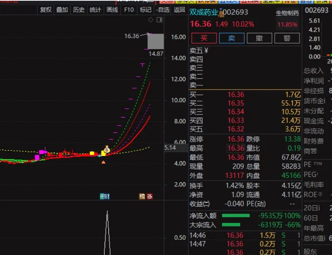Select the 画线 drawing tool
The width and height of the screenshot is (332, 255).
(x=112, y=10)
